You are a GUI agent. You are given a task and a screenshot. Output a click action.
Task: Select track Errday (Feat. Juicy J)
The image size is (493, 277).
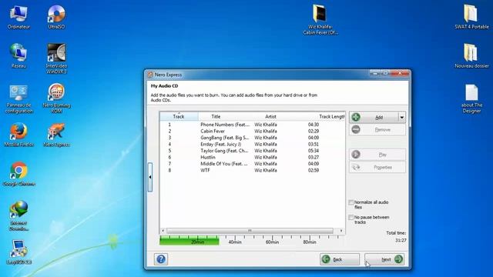pos(252,144)
